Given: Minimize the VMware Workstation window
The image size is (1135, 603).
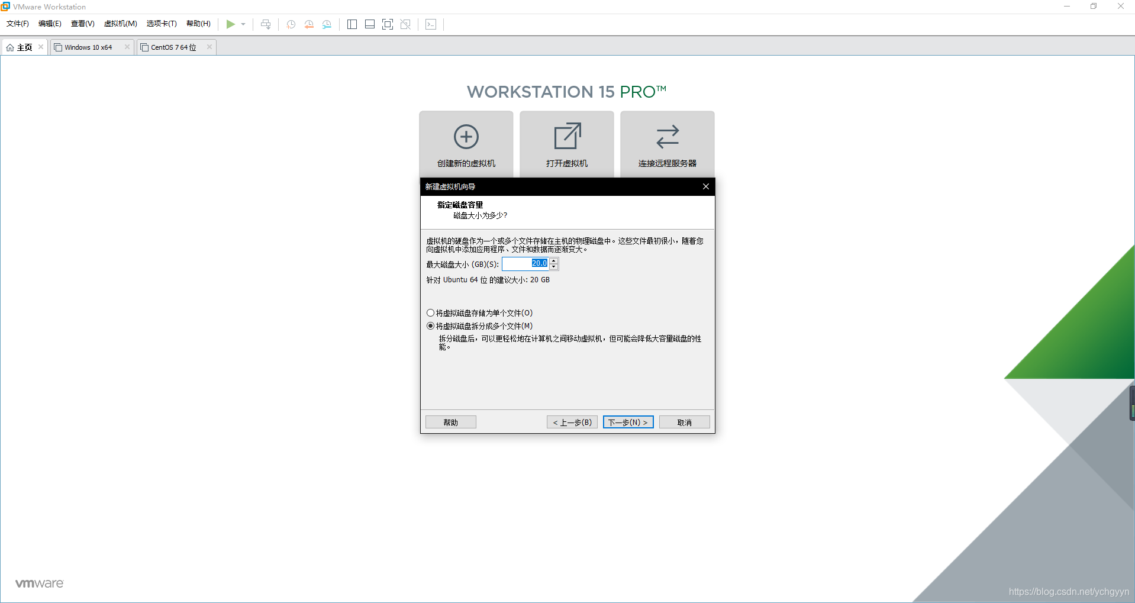Looking at the screenshot, I should click(x=1067, y=7).
